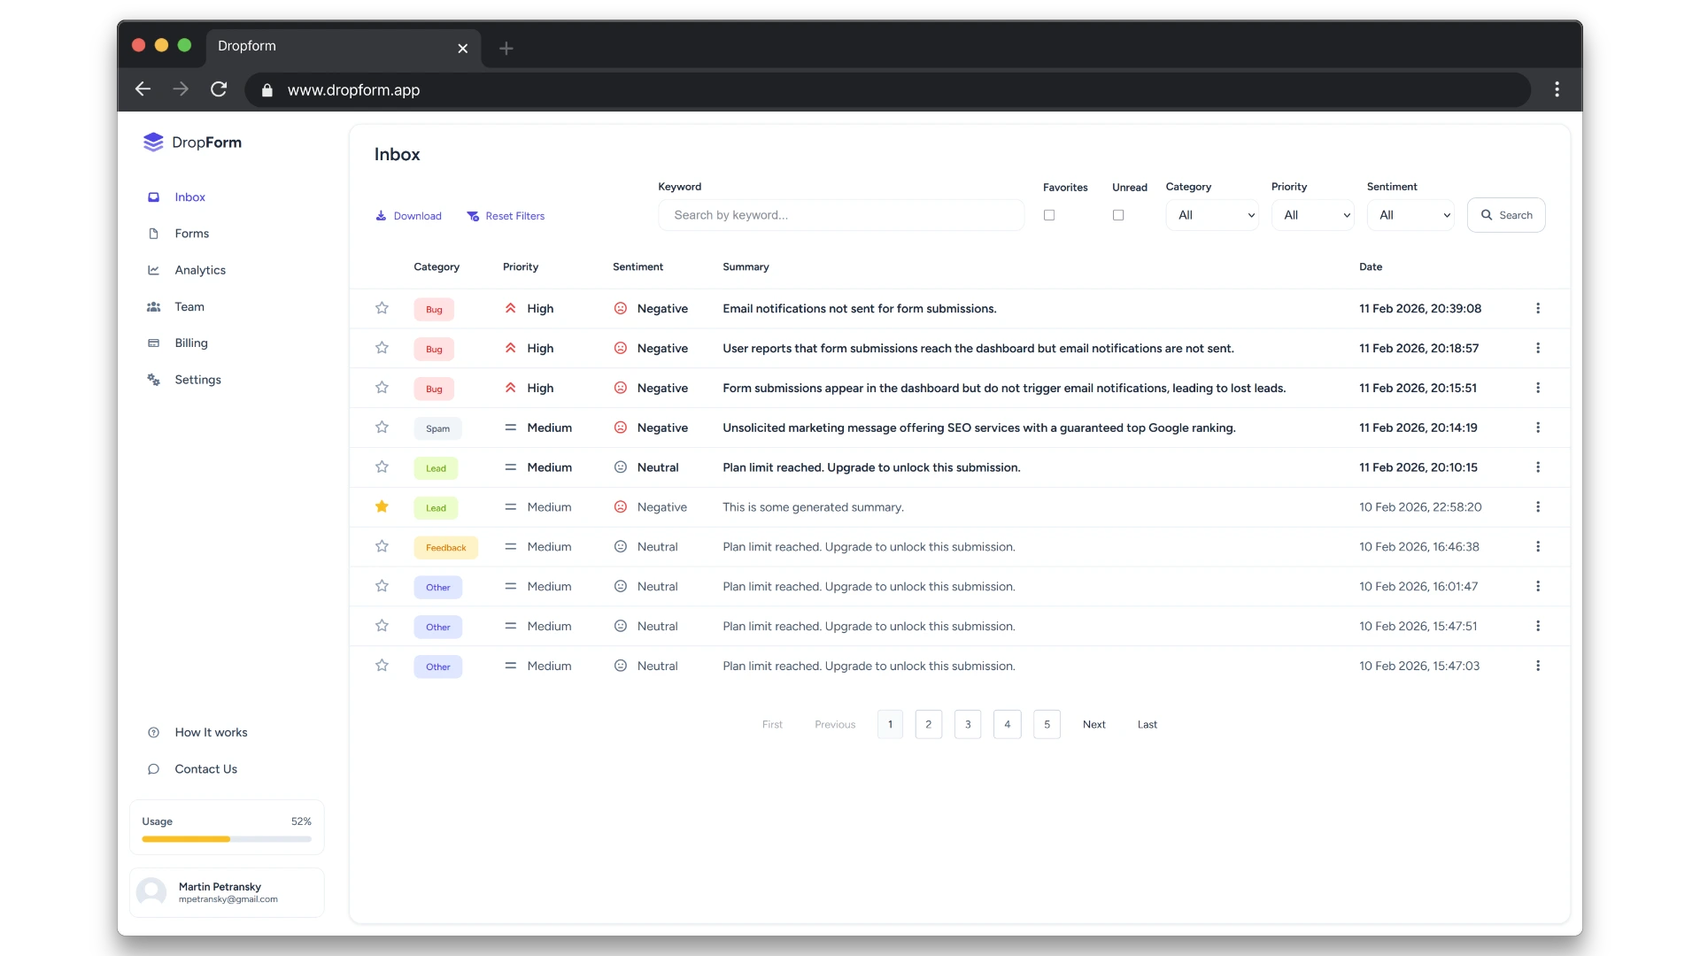The image size is (1700, 956).
Task: Open the Category filter dropdown
Action: pos(1212,214)
